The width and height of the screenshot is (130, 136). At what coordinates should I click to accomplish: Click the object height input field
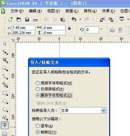pyautogui.click(x=54, y=33)
